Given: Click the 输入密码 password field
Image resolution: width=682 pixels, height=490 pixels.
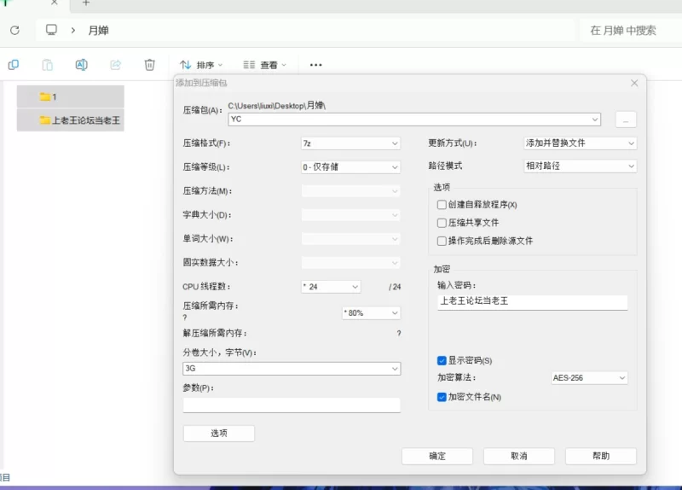Looking at the screenshot, I should [x=532, y=301].
